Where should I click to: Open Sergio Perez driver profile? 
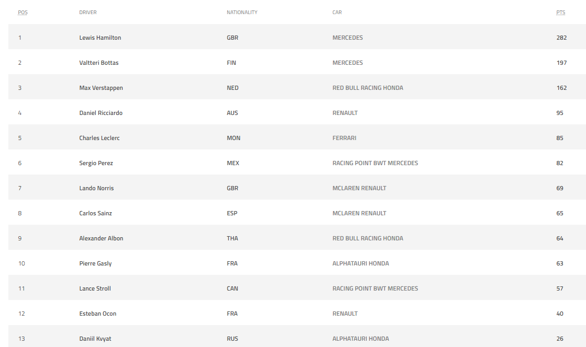[x=96, y=163]
